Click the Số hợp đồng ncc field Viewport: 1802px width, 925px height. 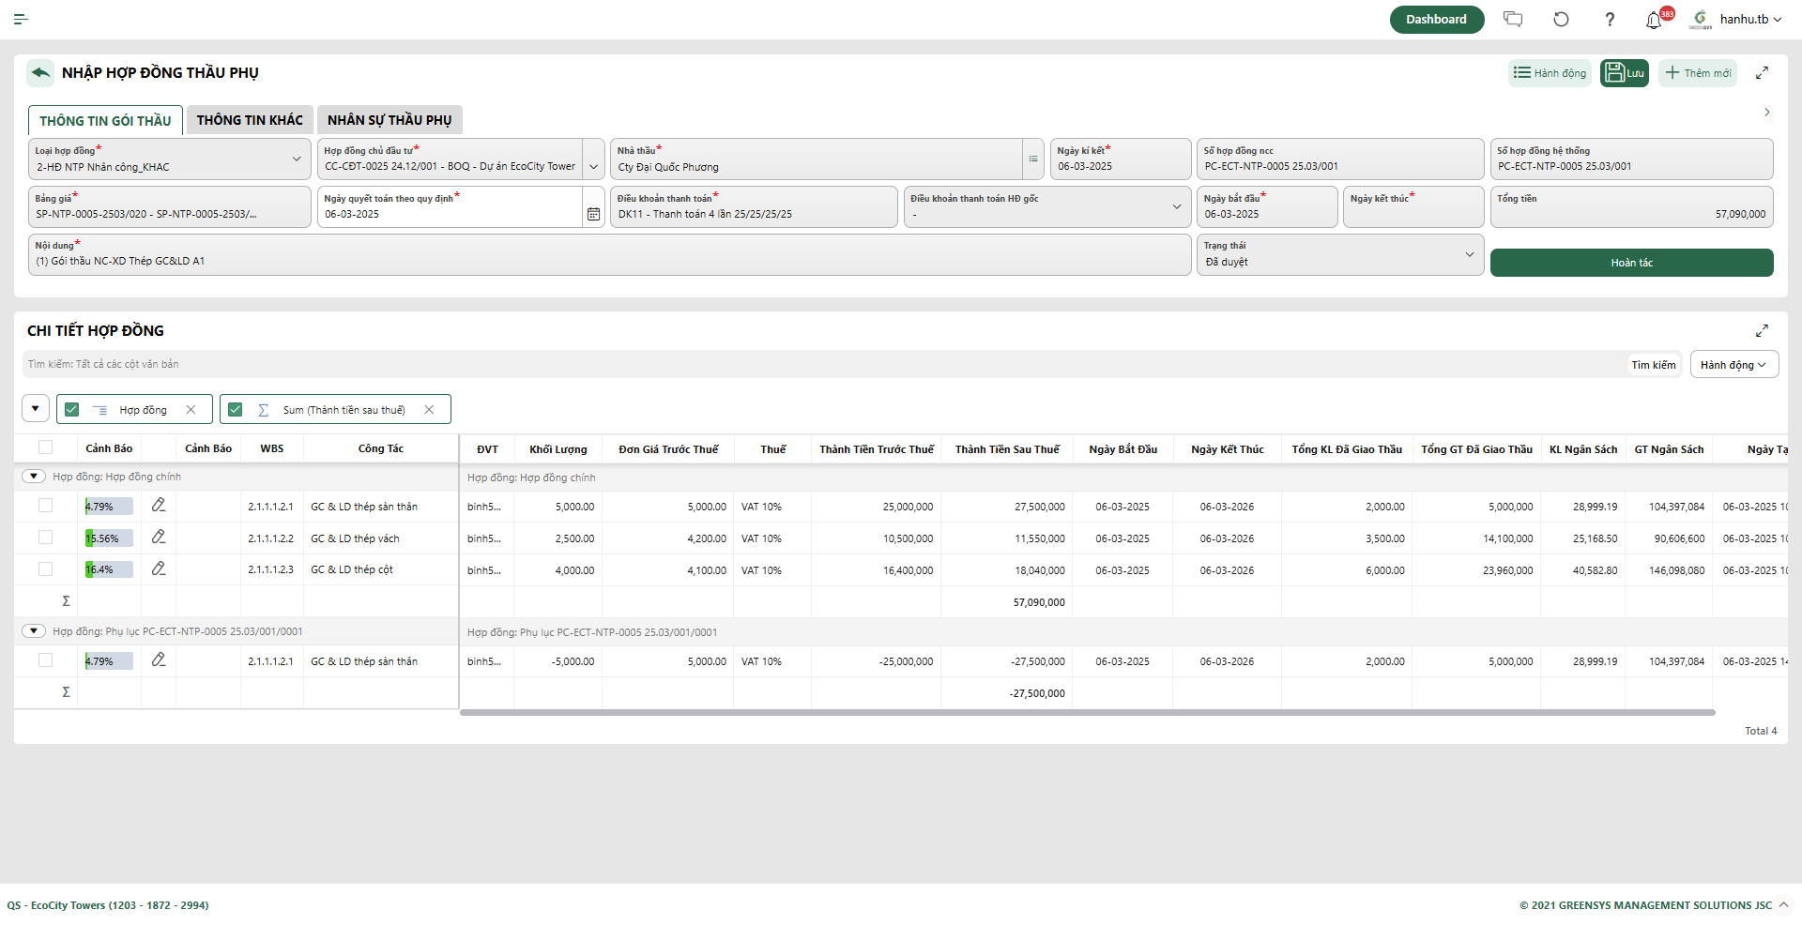coord(1339,159)
